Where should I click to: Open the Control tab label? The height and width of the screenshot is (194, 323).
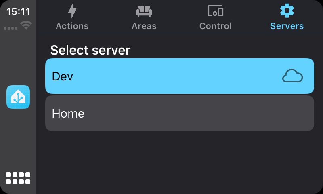(x=216, y=26)
